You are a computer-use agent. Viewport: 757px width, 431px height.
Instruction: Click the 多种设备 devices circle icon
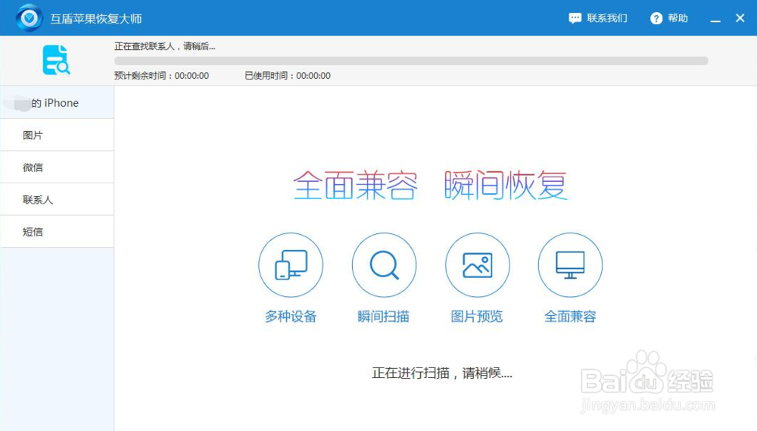click(291, 265)
